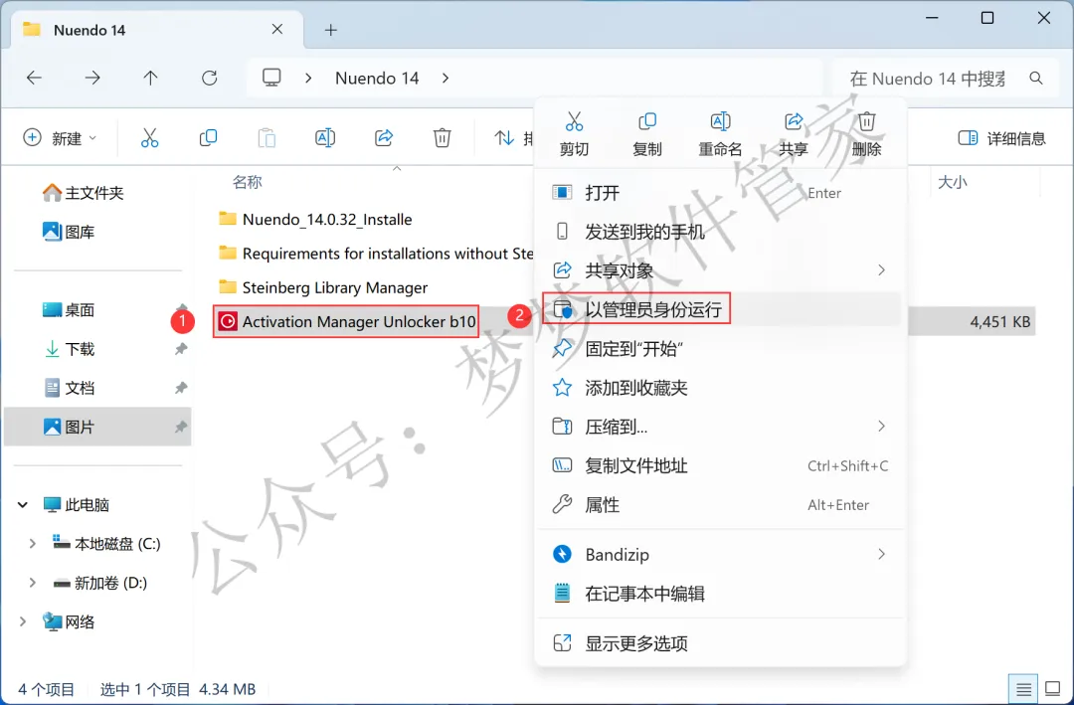This screenshot has height=705, width=1074.
Task: Open 图库 in sidebar
Action: pos(69,232)
